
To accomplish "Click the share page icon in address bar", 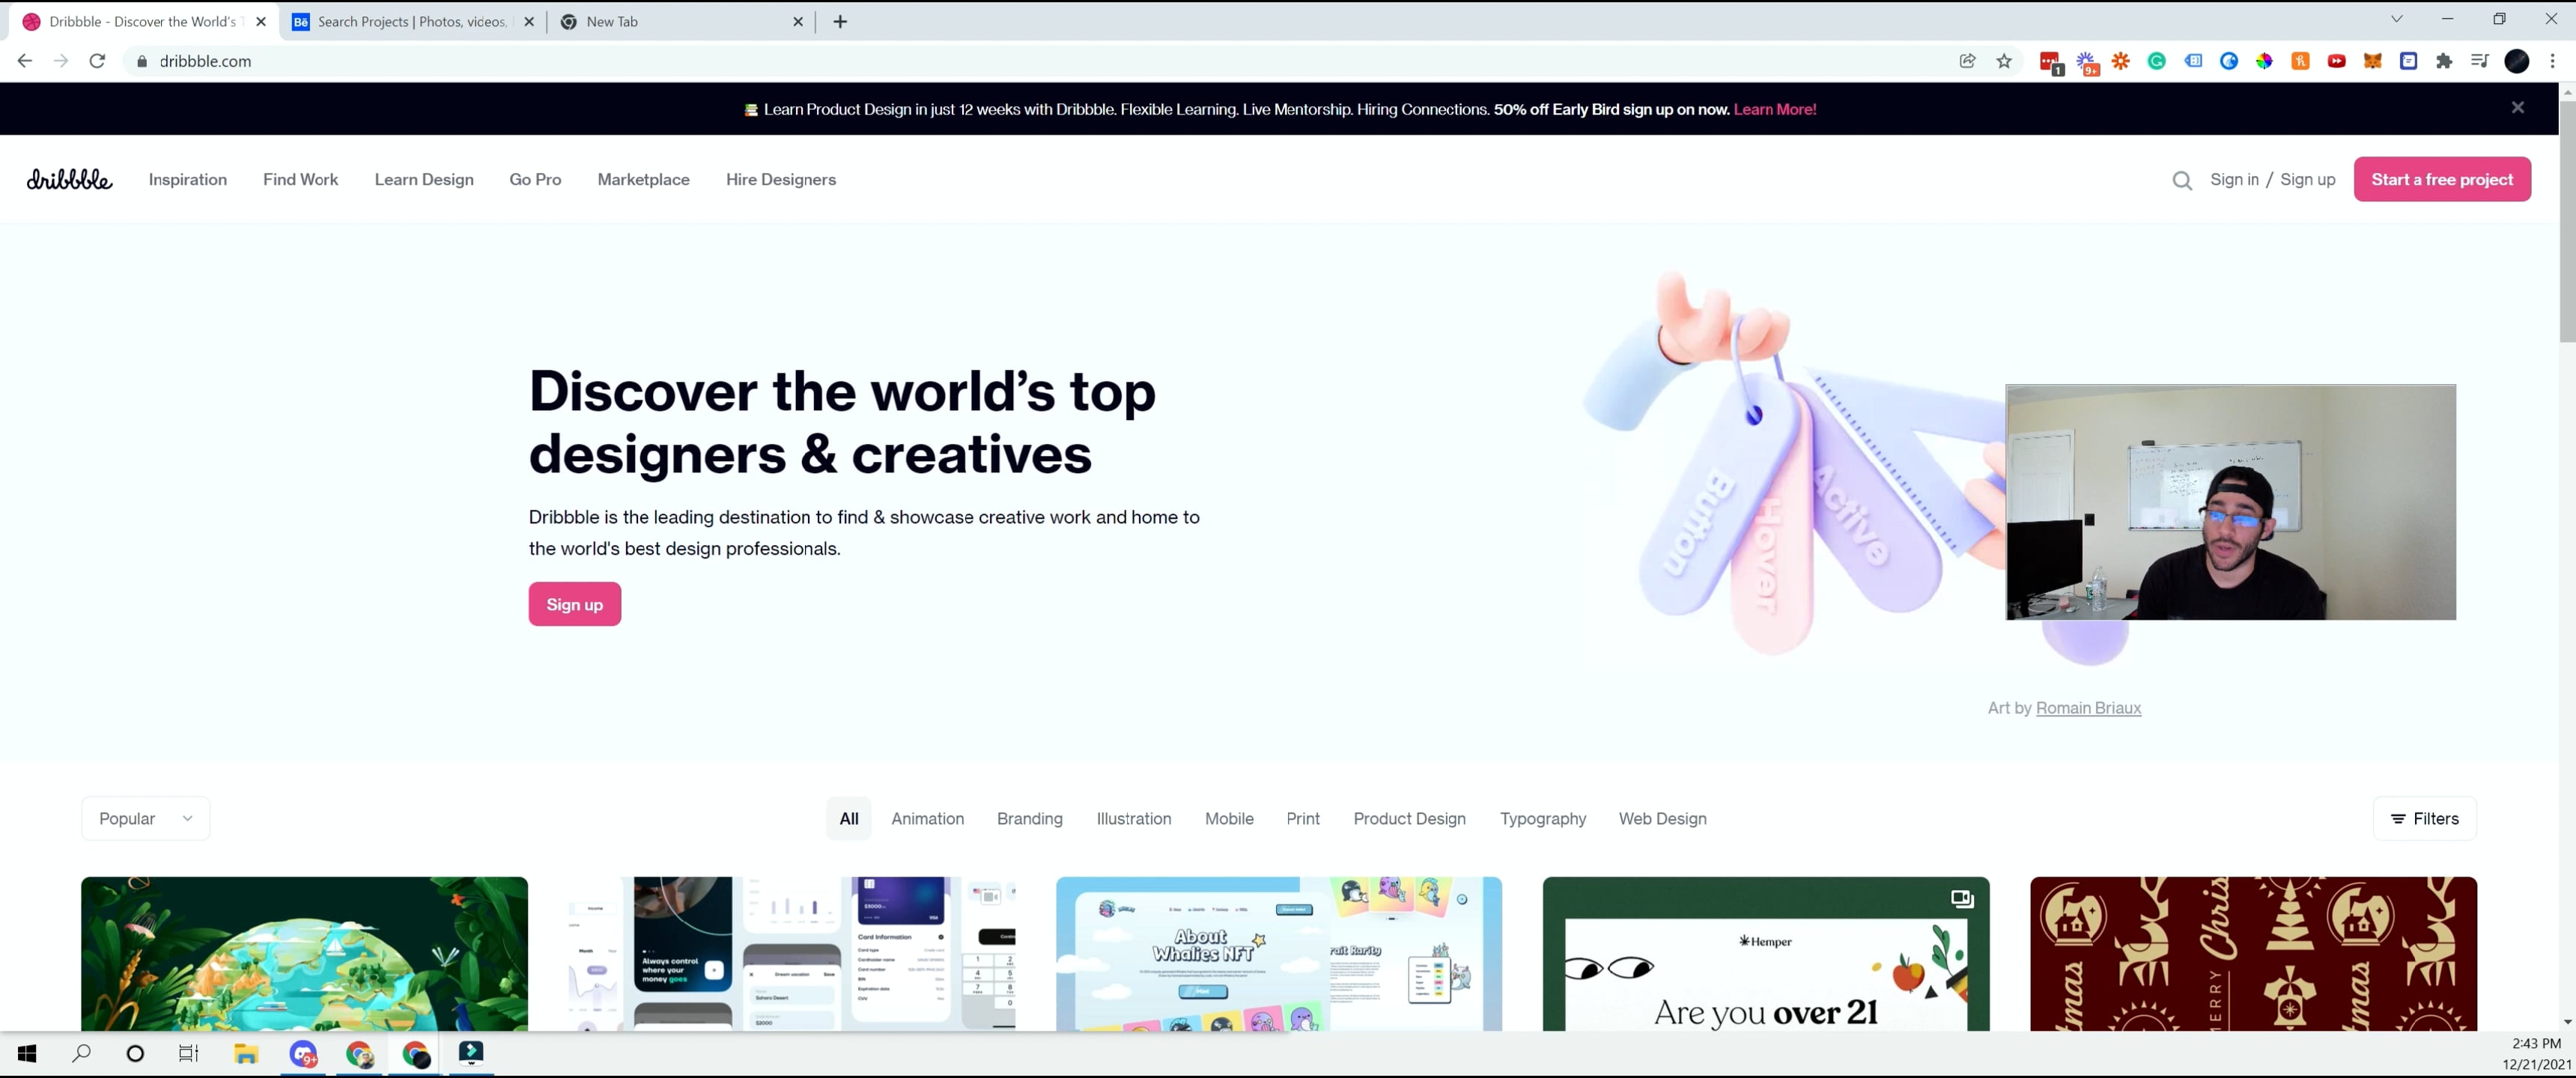I will 1967,61.
